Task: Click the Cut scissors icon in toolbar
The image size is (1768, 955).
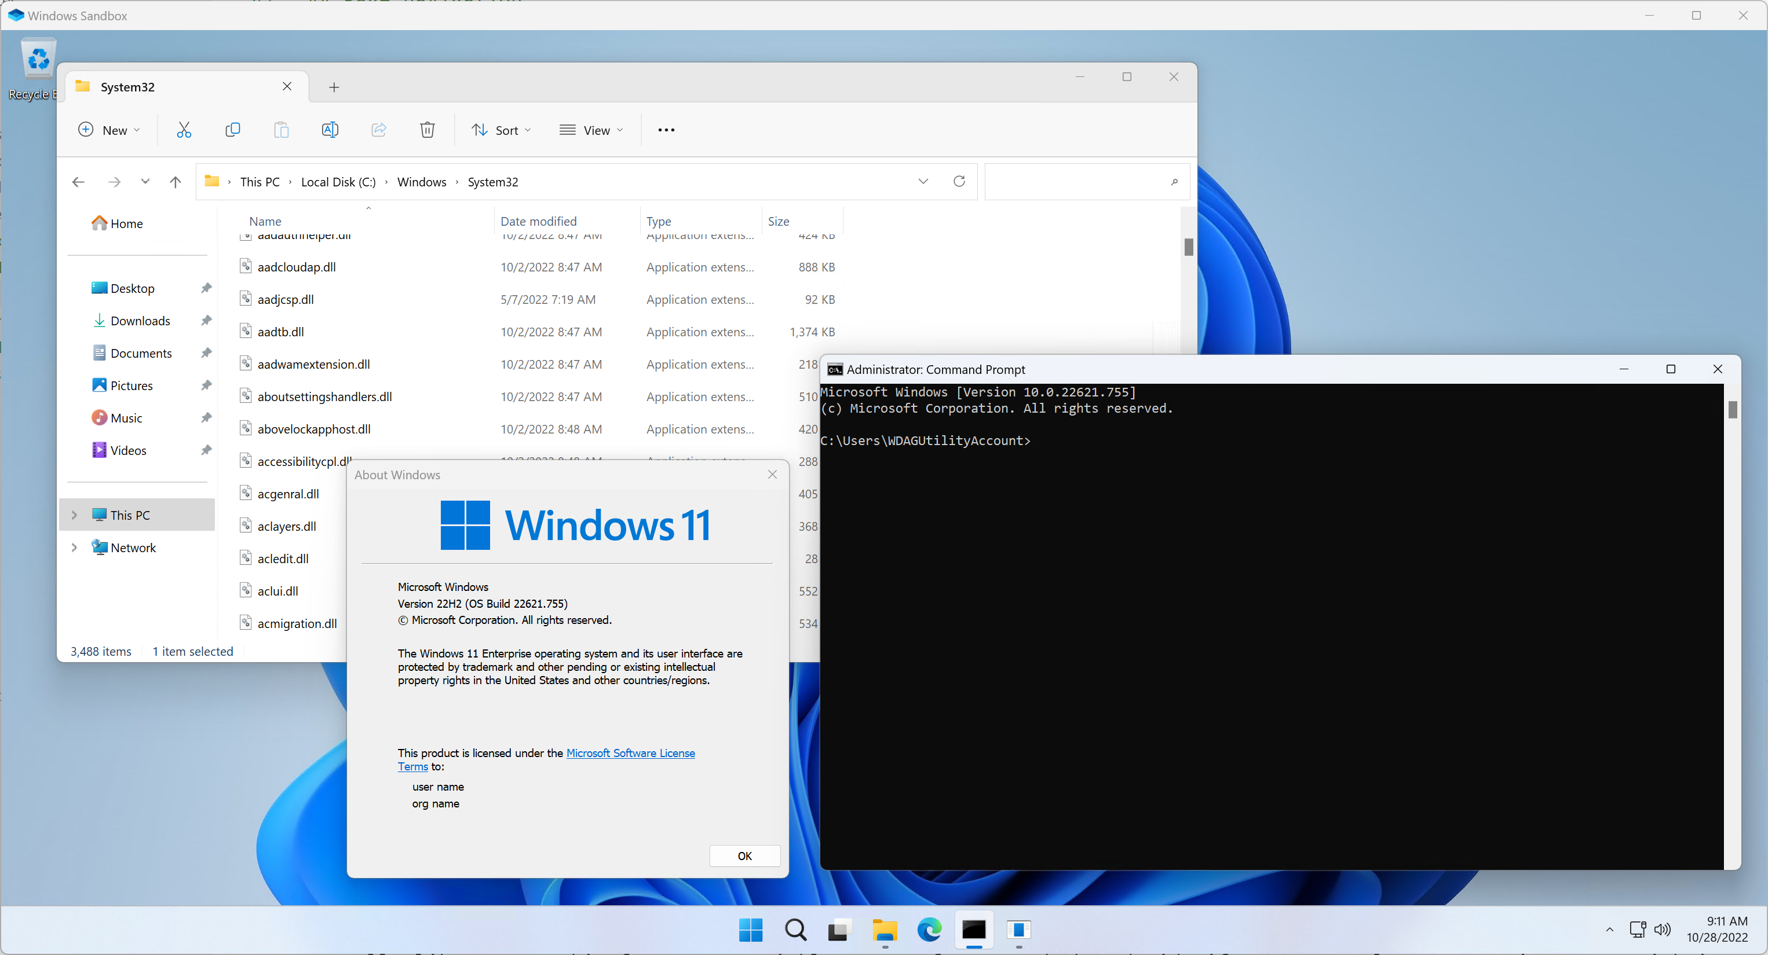Action: pyautogui.click(x=184, y=130)
